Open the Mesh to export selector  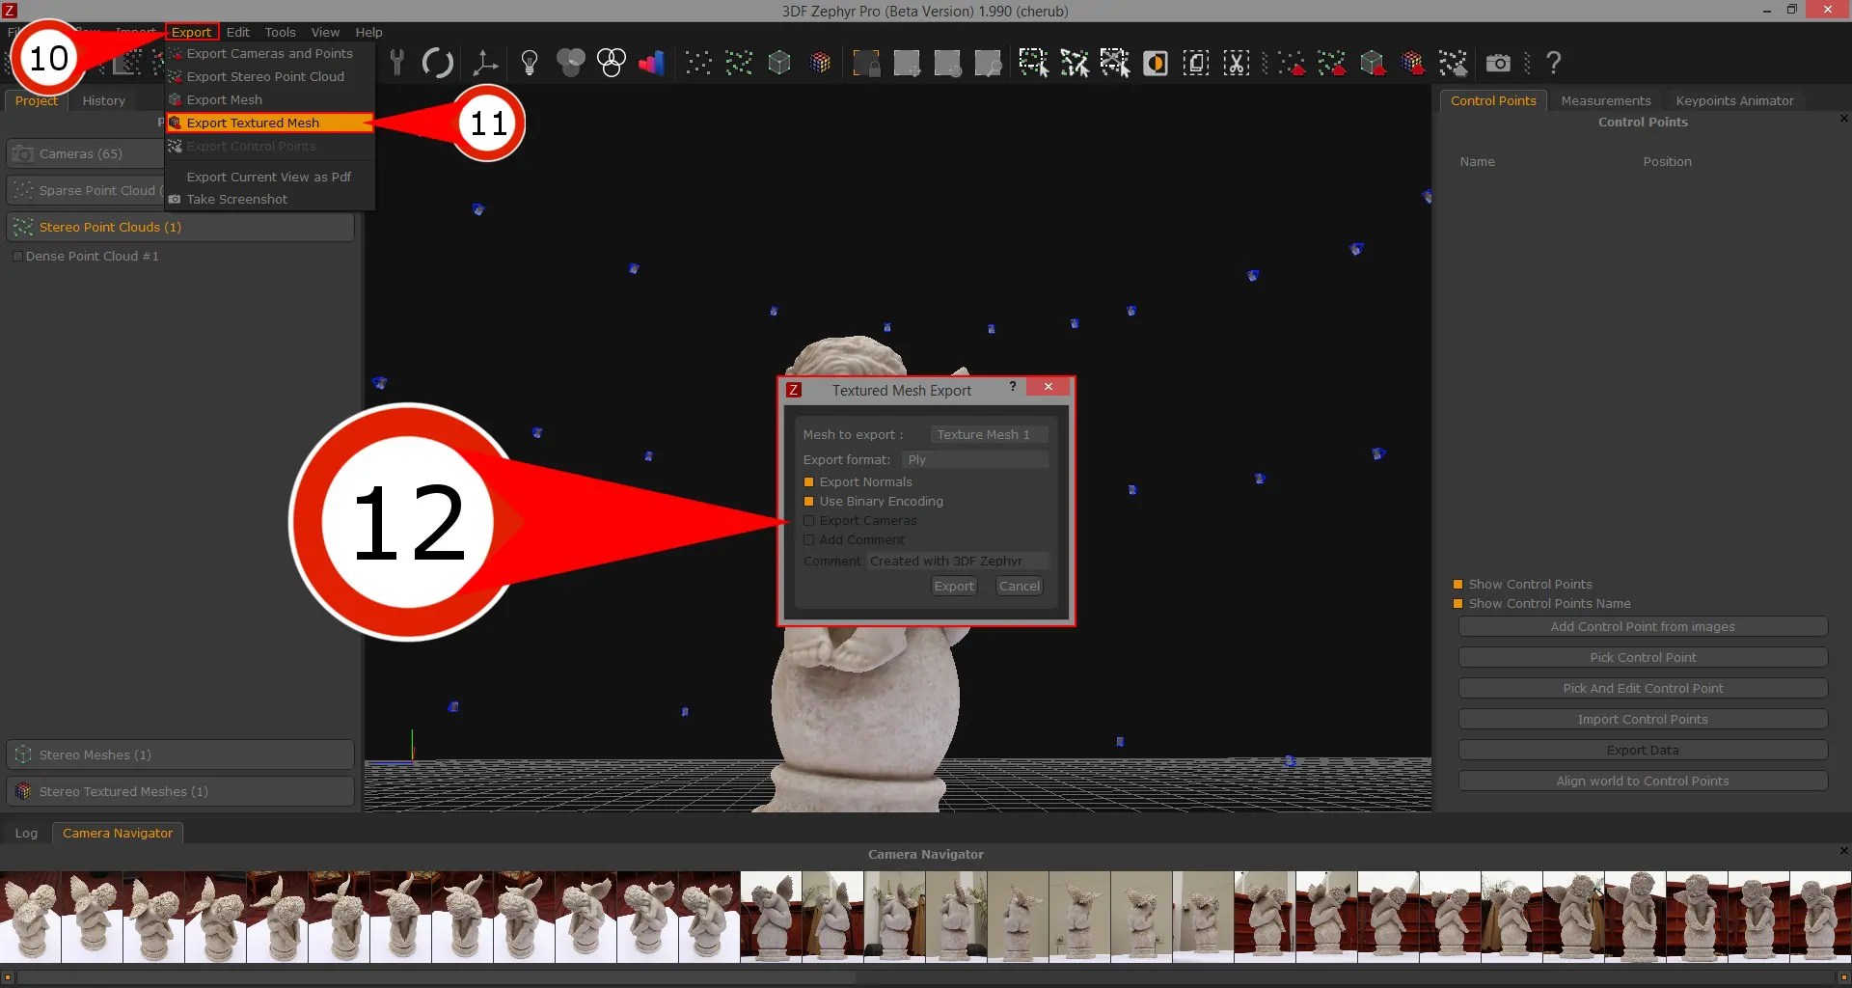987,434
